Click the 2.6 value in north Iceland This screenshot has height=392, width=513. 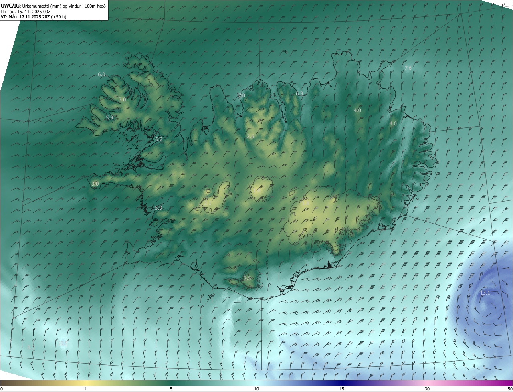tap(250, 137)
